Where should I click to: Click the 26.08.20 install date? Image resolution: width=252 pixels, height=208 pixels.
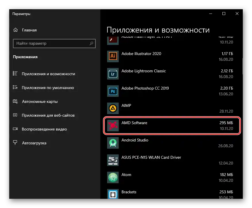(226, 146)
